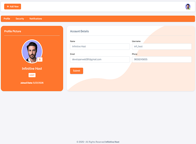Viewport: 196px width, 144px height.
Task: Click the upload photo icon on profile picture
Action: tap(40, 59)
